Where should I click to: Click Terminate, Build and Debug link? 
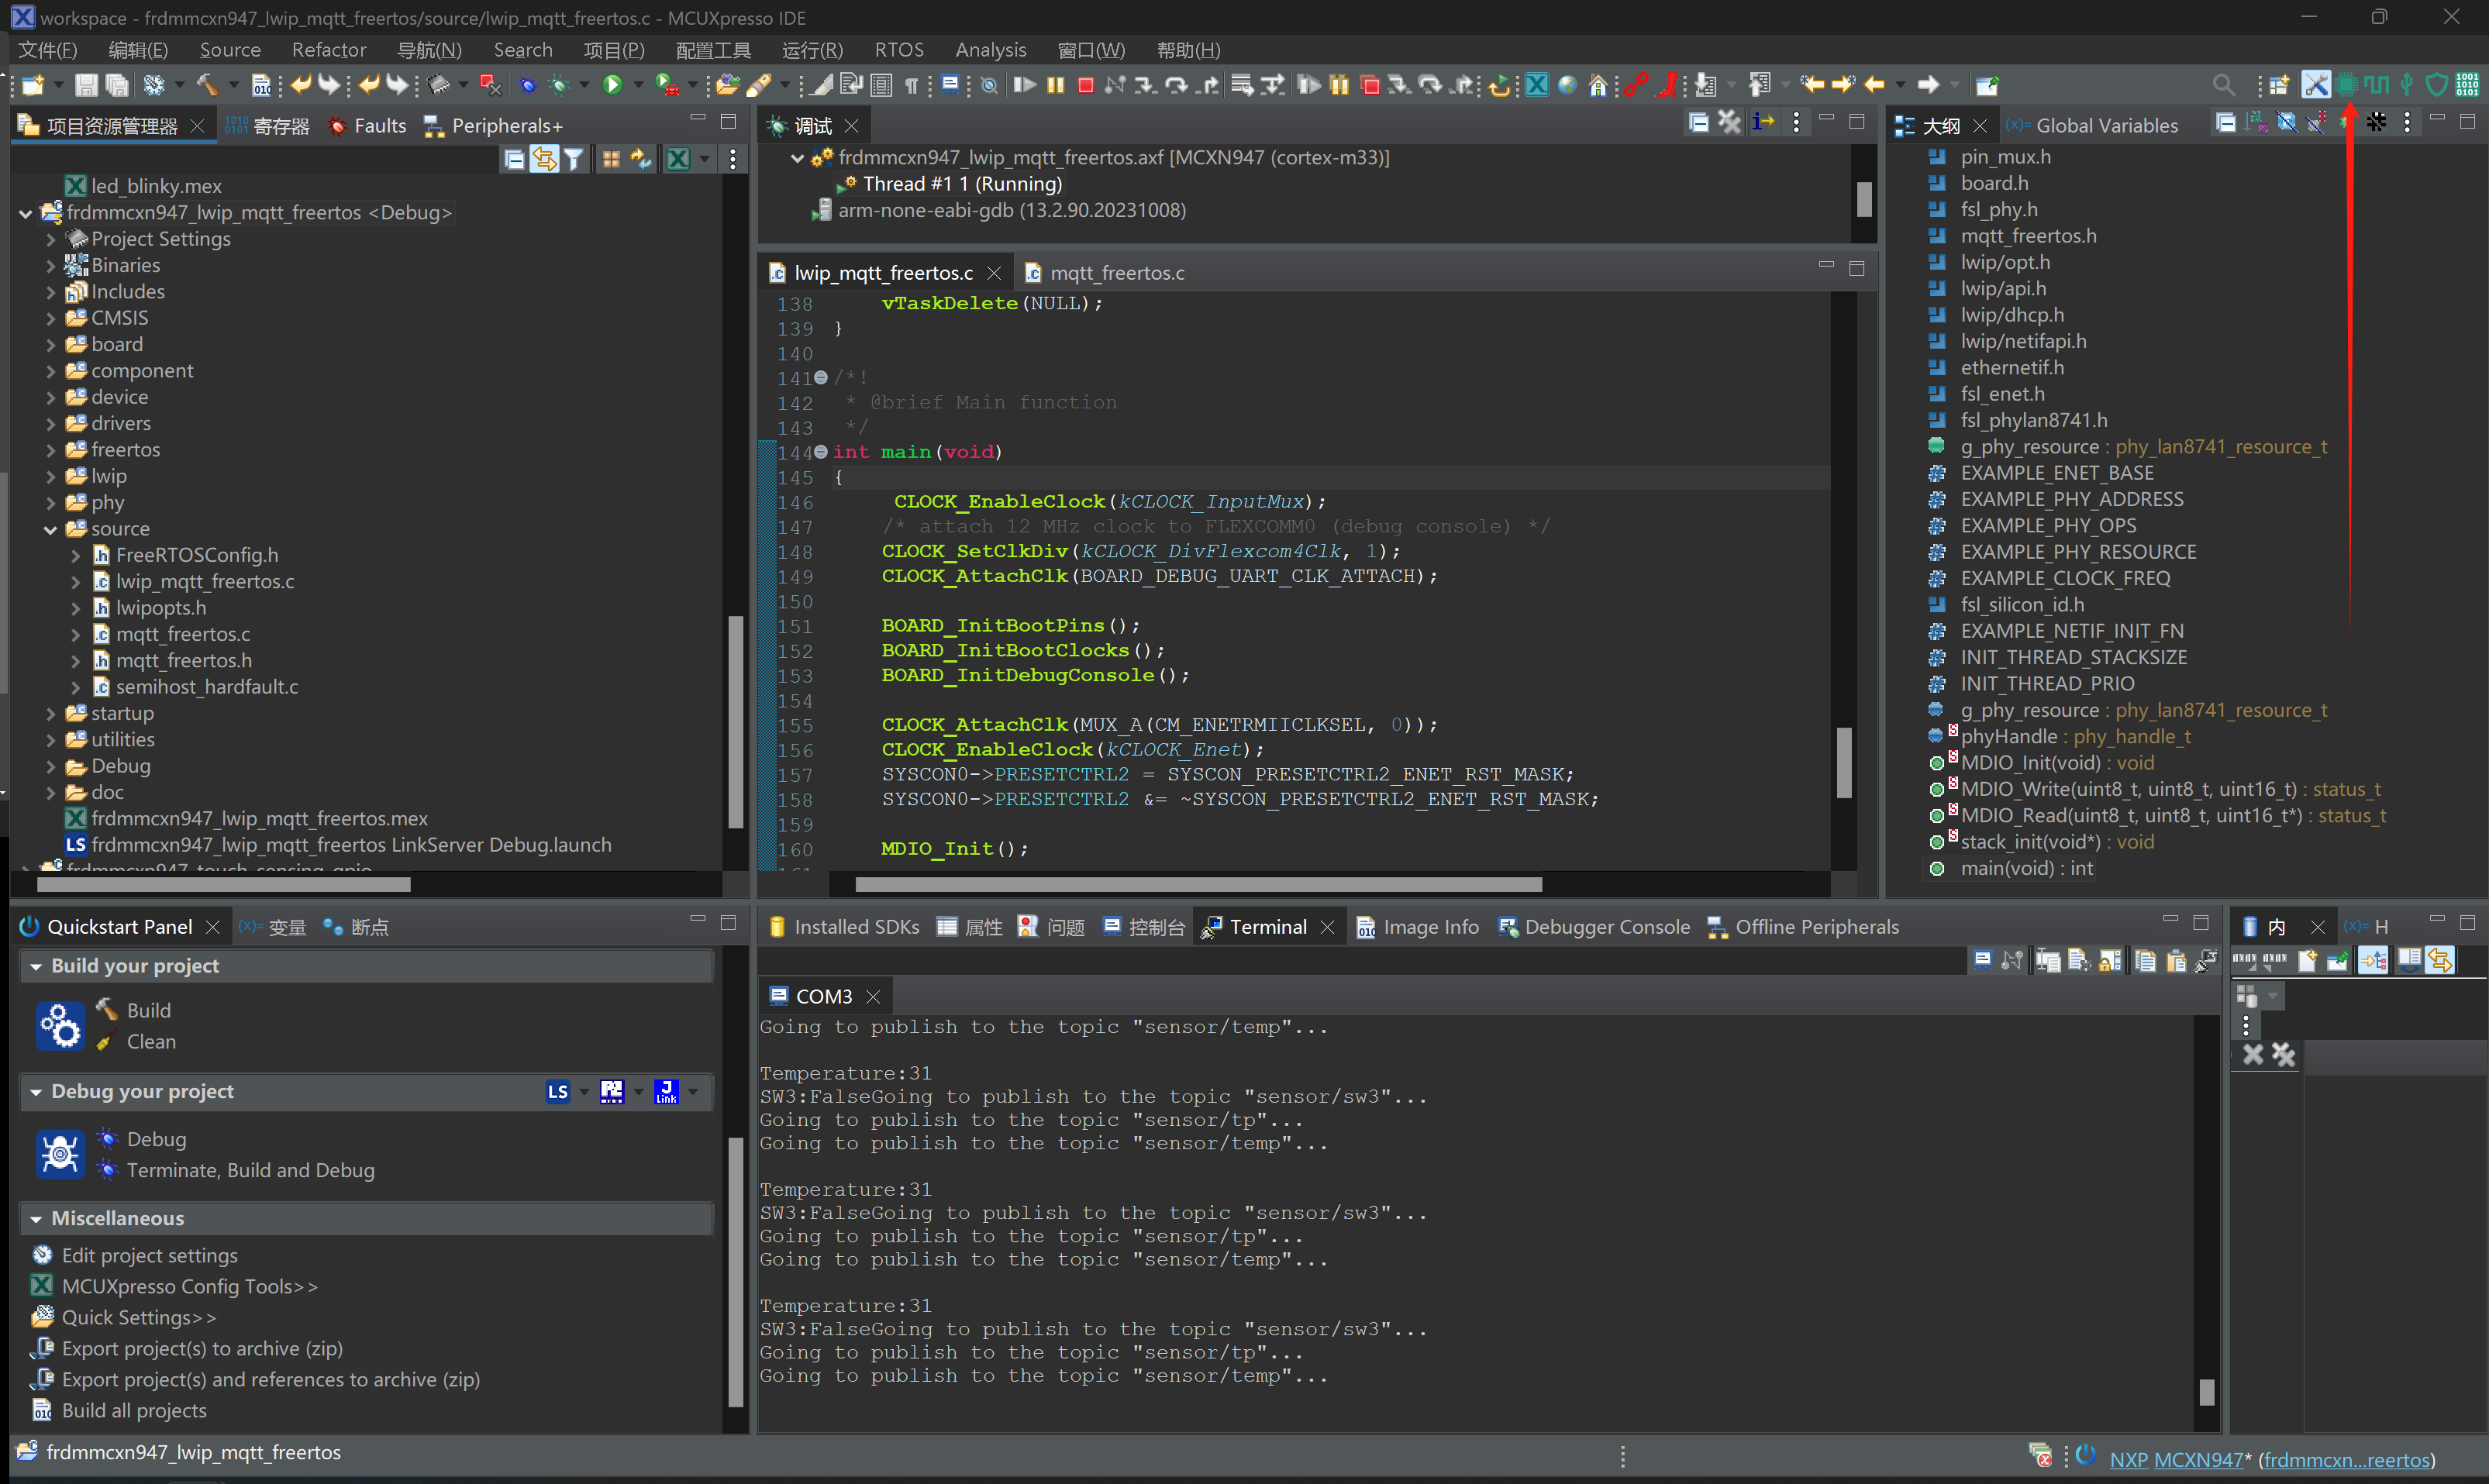(x=250, y=1171)
